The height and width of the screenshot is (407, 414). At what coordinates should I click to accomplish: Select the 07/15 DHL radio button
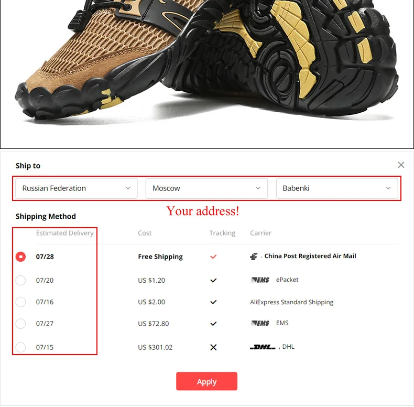(x=20, y=347)
